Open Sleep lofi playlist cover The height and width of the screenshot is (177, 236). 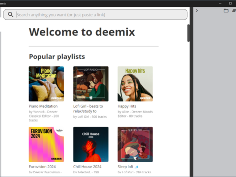point(135,145)
